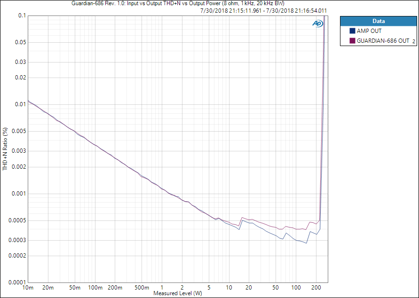Click the timestamp line 7/30/2018 21:15:11.961
This screenshot has width=419, height=298.
click(x=263, y=11)
